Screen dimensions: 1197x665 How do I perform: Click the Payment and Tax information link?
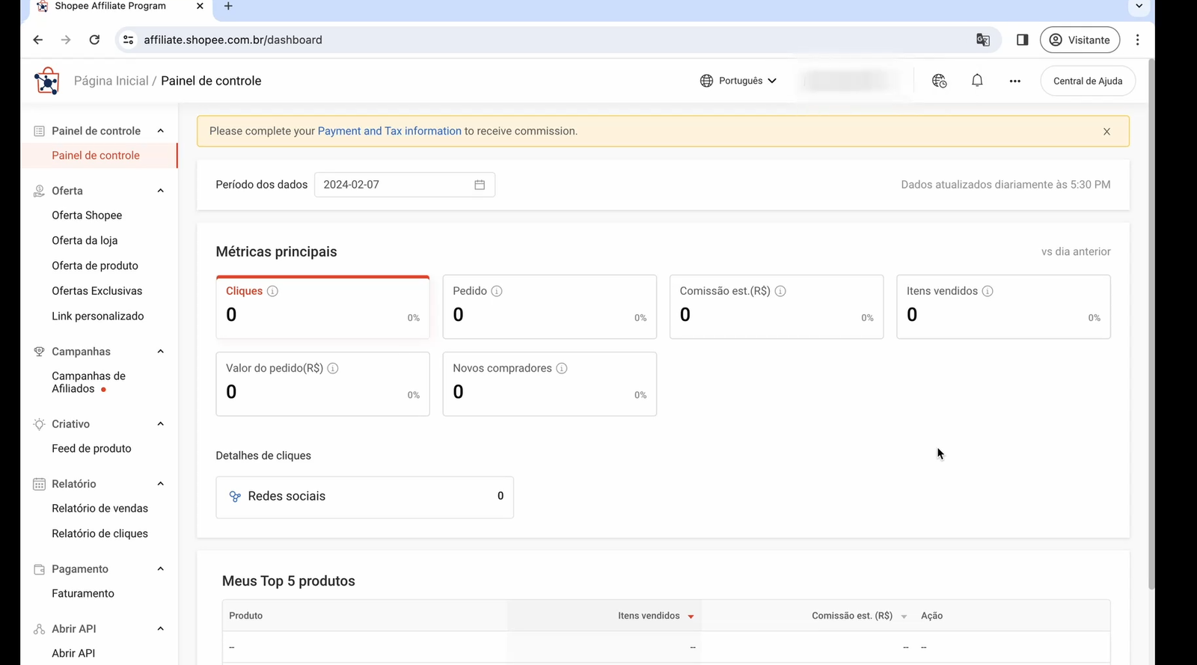[390, 131]
